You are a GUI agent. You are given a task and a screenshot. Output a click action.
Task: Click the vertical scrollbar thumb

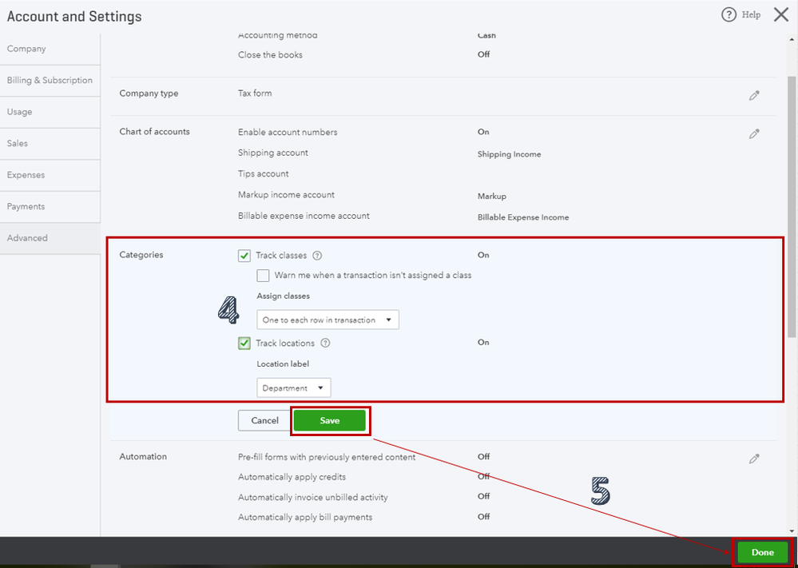pos(792,206)
